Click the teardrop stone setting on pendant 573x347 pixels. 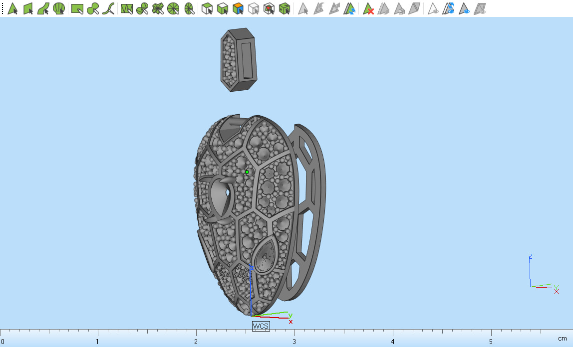pyautogui.click(x=265, y=255)
